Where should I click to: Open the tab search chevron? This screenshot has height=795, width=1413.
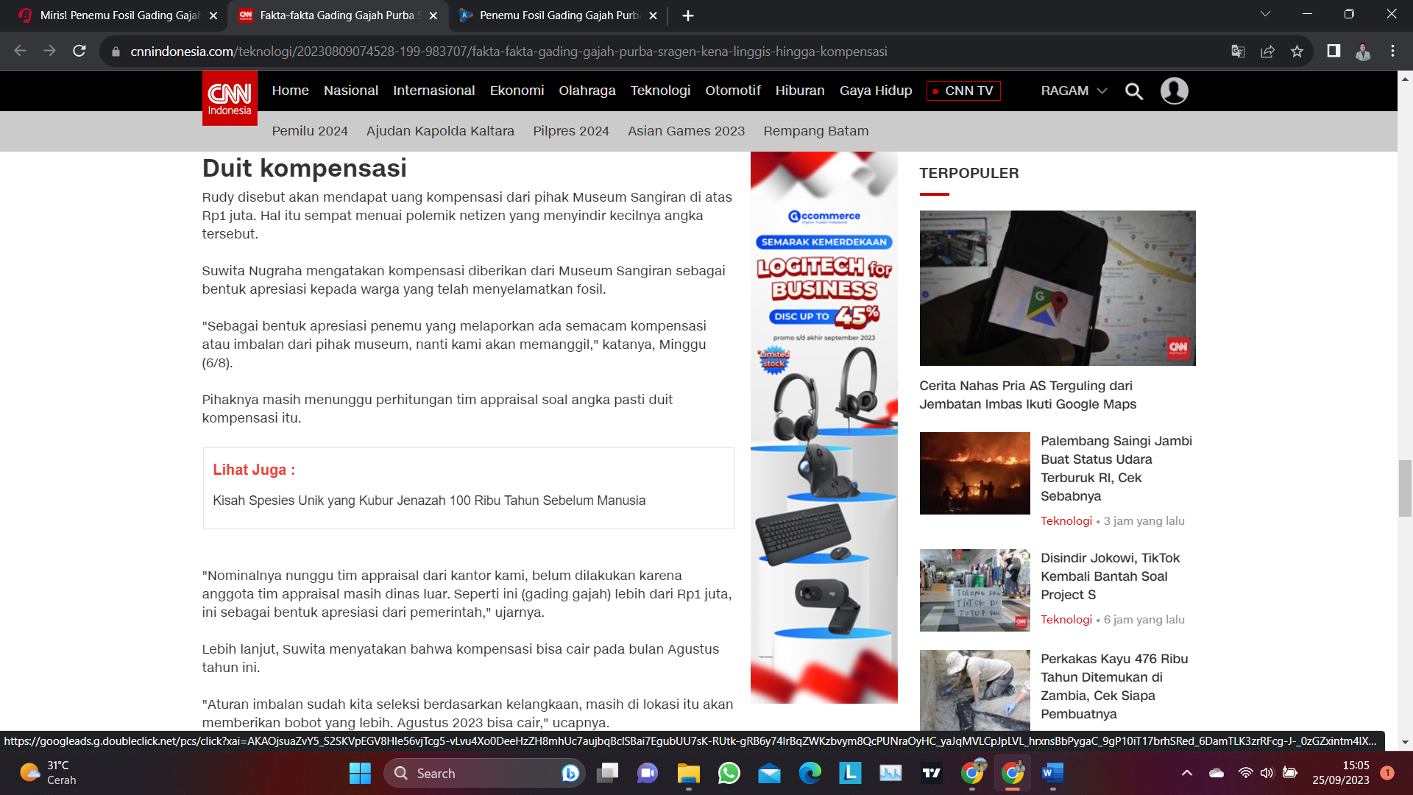[1265, 13]
